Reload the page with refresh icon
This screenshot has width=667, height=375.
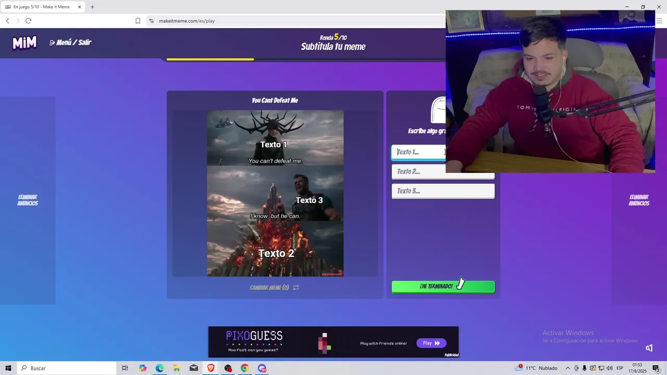pyautogui.click(x=28, y=21)
